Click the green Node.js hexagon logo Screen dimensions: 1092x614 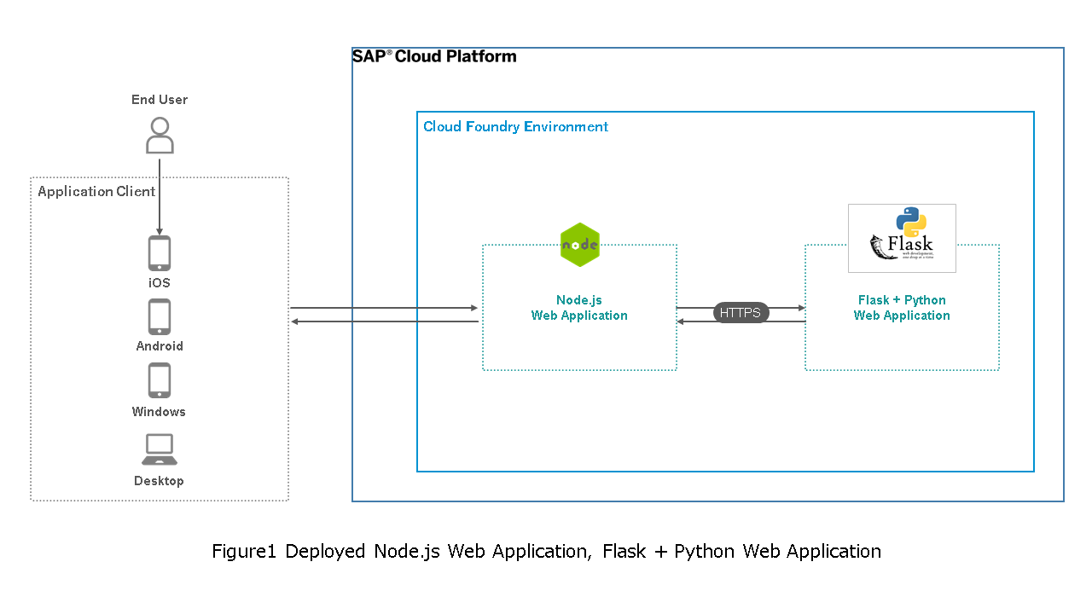pyautogui.click(x=580, y=245)
